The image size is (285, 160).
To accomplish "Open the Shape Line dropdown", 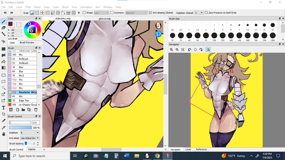I will point(101,13).
